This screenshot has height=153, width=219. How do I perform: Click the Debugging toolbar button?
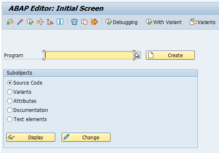point(121,22)
